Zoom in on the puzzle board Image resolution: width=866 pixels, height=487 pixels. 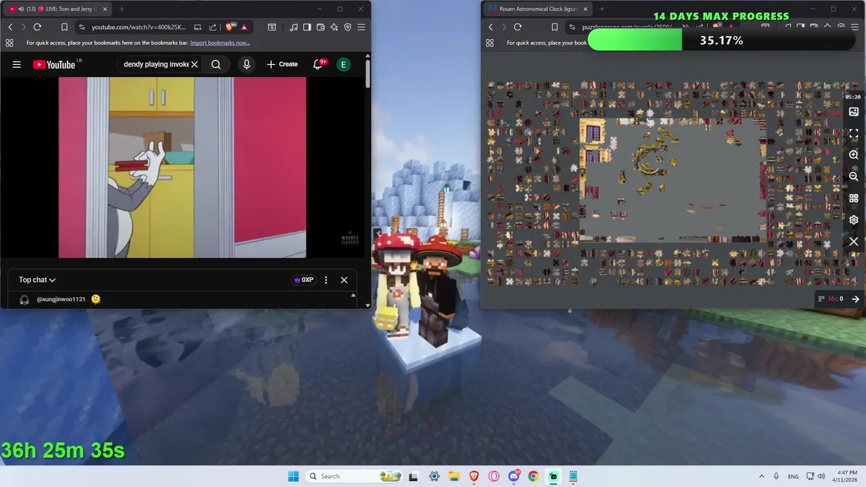click(x=854, y=155)
